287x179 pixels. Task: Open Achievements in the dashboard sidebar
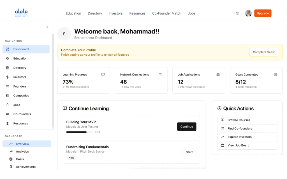pos(26,167)
